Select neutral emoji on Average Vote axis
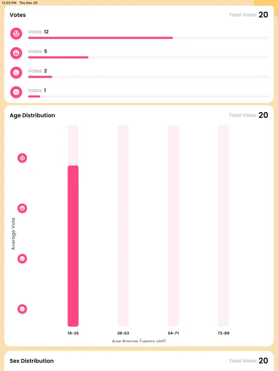 point(22,309)
